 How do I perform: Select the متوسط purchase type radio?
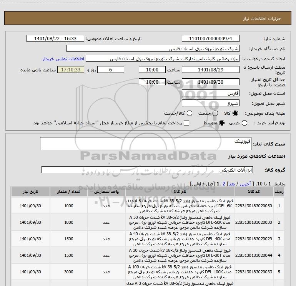tap(222, 123)
